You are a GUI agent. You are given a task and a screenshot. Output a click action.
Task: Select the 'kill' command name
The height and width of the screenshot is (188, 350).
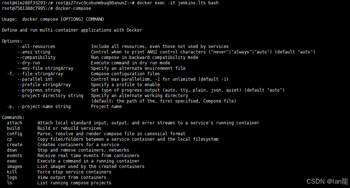pyautogui.click(x=12, y=172)
